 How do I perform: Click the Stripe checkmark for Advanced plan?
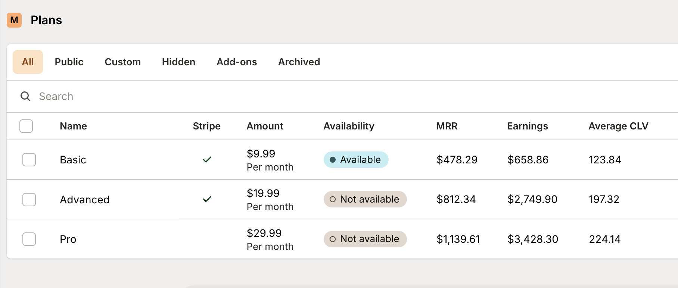[207, 199]
